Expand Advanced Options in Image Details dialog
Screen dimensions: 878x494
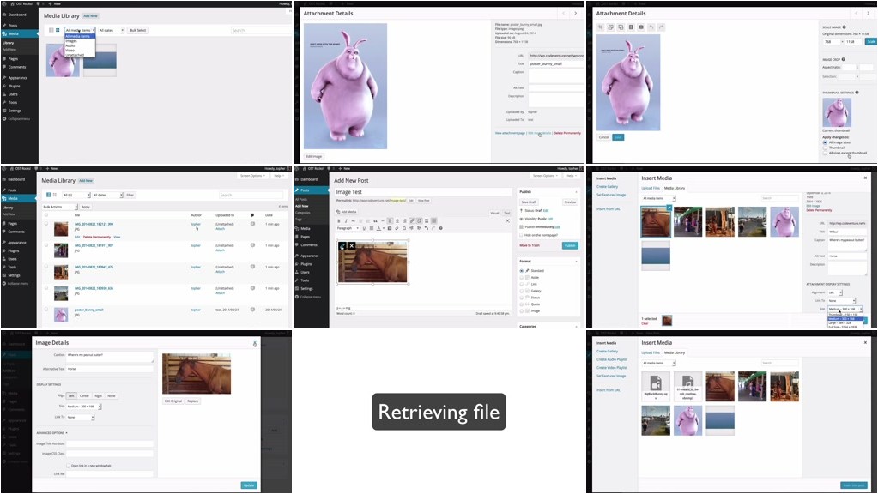(51, 433)
